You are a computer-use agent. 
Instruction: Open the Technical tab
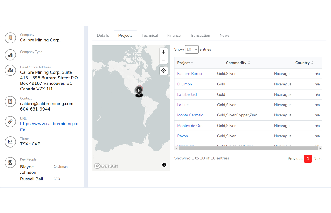click(x=150, y=36)
